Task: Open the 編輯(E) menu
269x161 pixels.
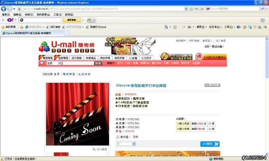Action: pyautogui.click(x=17, y=15)
